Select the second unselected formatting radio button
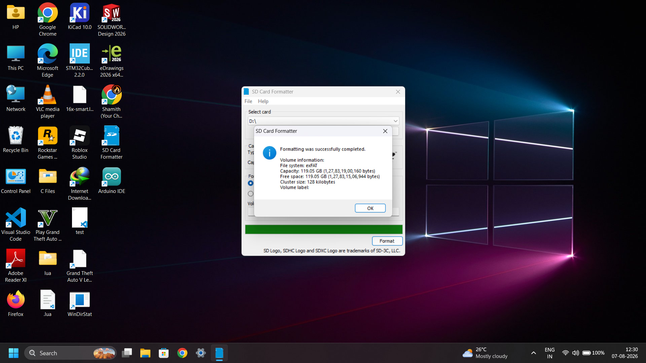This screenshot has width=646, height=363. pyautogui.click(x=251, y=194)
